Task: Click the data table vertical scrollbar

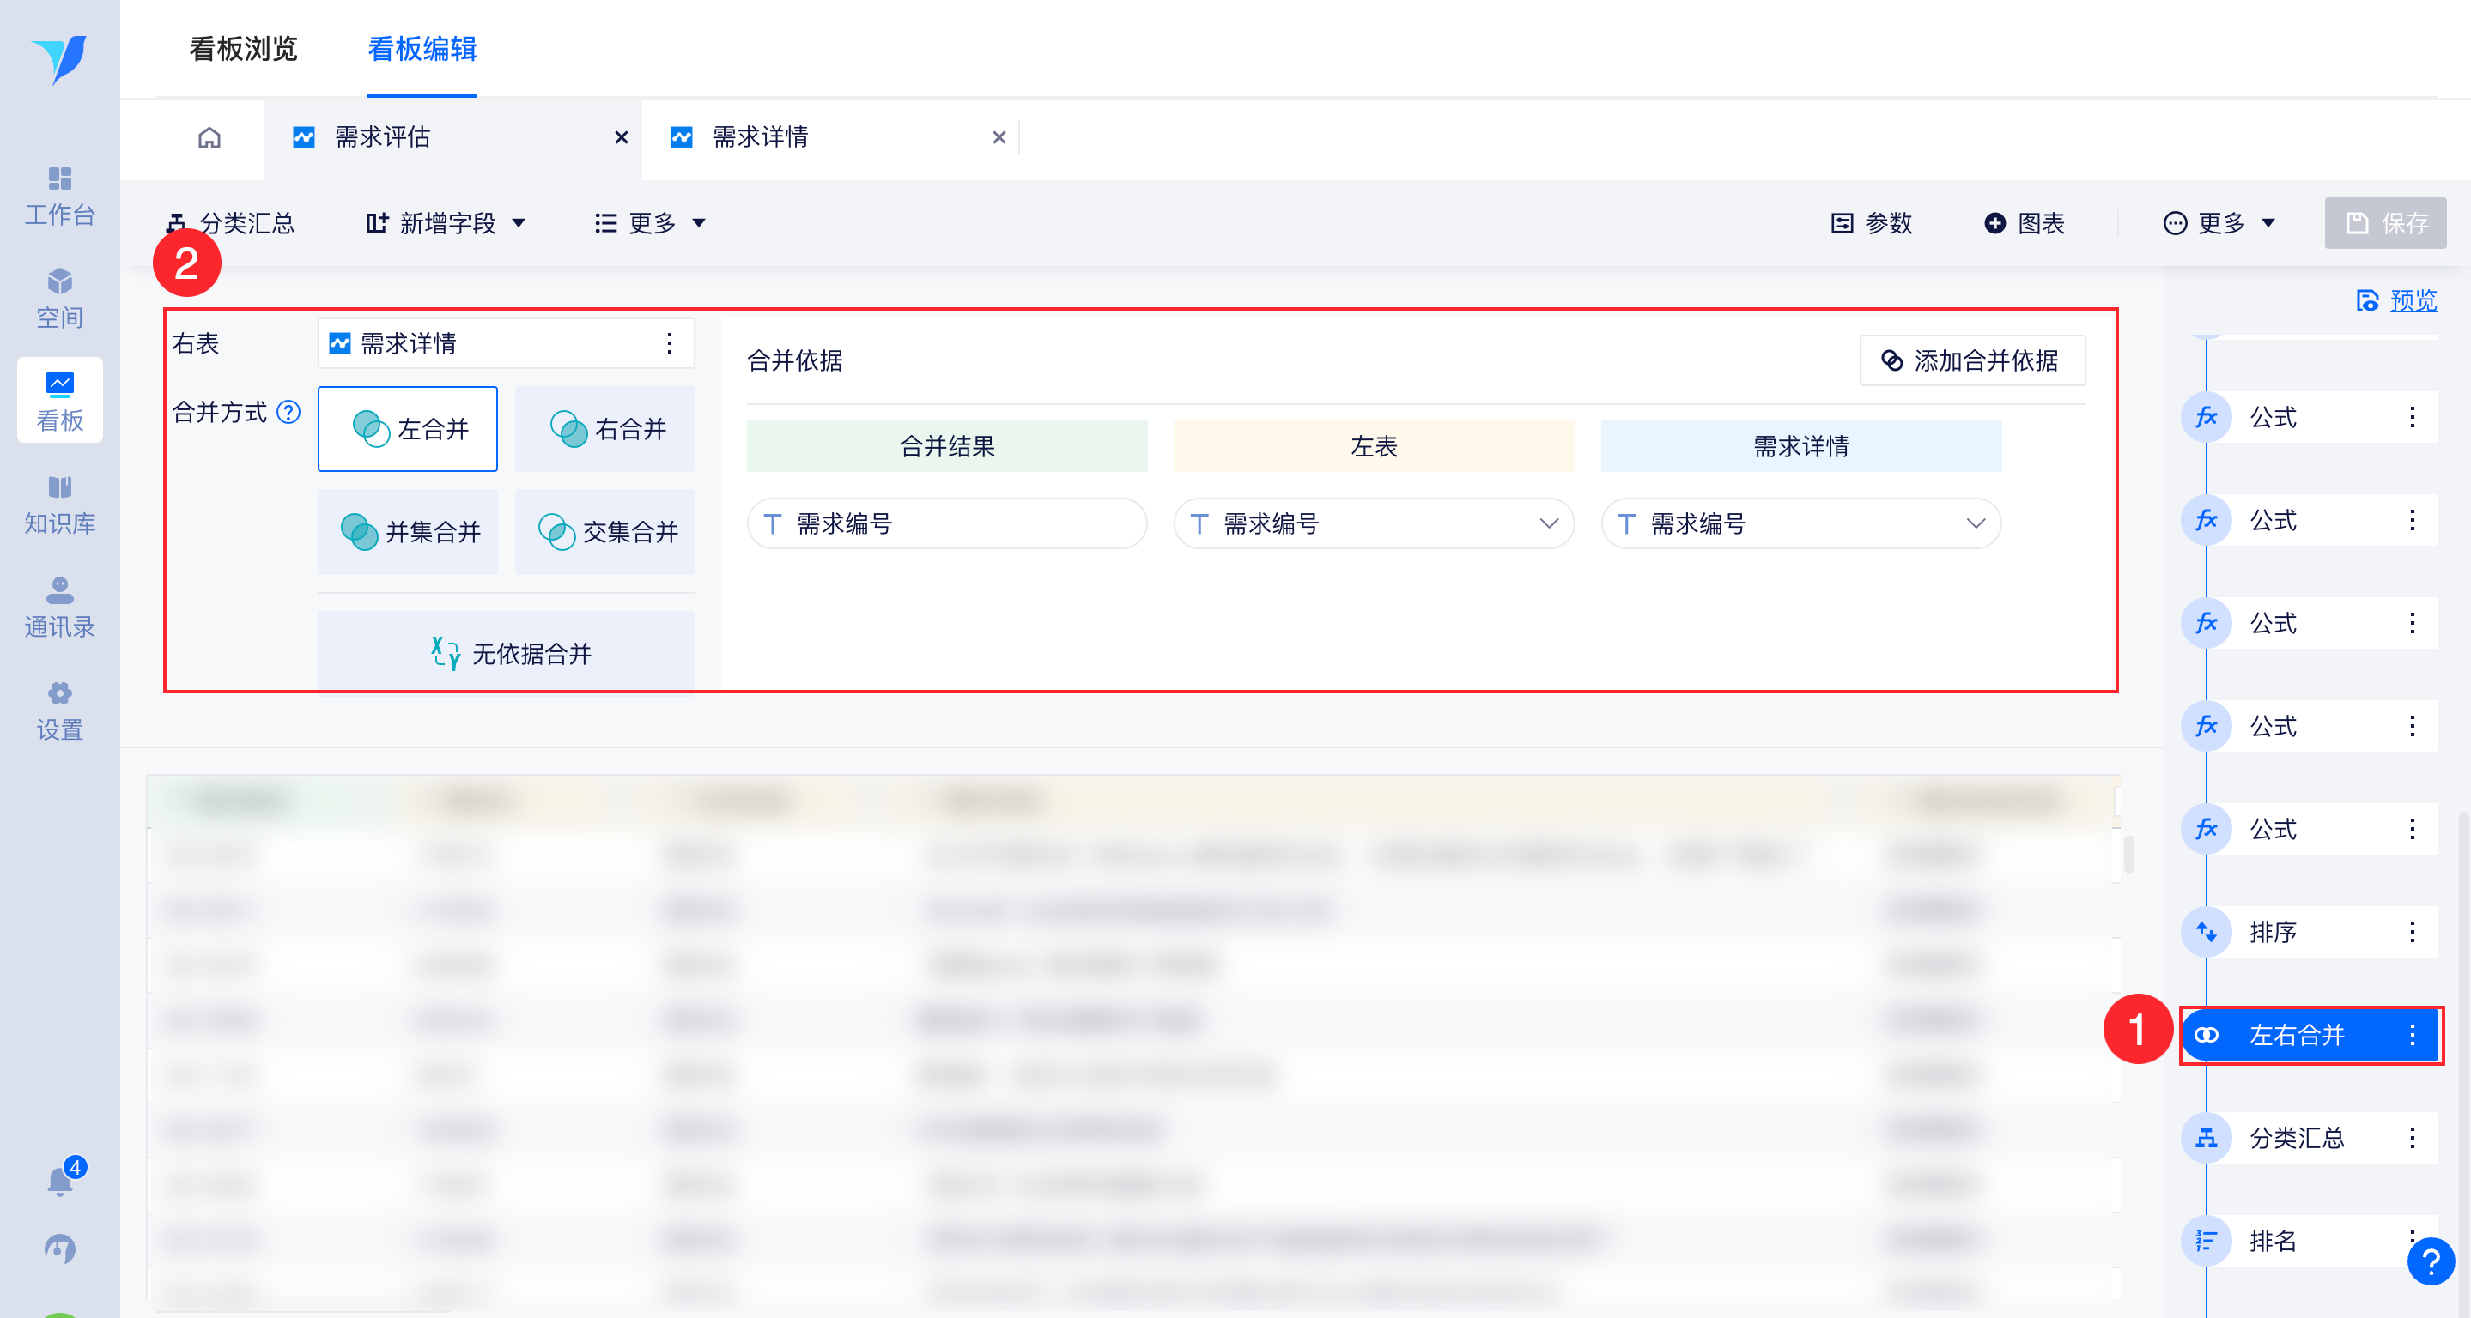Action: pyautogui.click(x=2128, y=855)
